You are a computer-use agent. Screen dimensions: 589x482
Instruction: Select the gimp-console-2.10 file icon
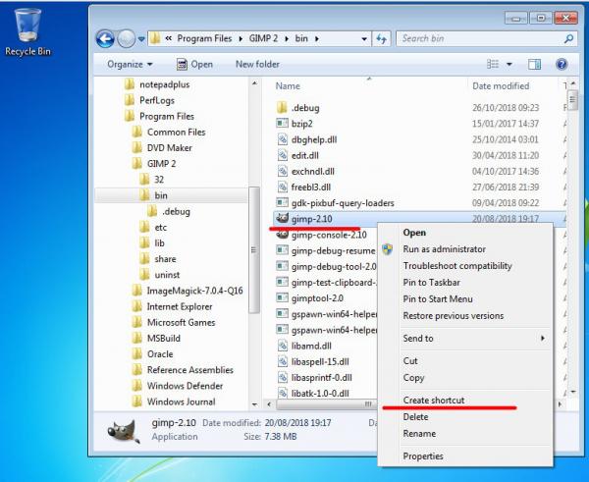[282, 235]
